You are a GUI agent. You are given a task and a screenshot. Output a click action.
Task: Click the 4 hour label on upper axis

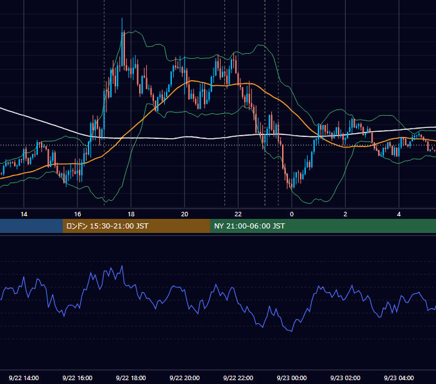pos(399,214)
